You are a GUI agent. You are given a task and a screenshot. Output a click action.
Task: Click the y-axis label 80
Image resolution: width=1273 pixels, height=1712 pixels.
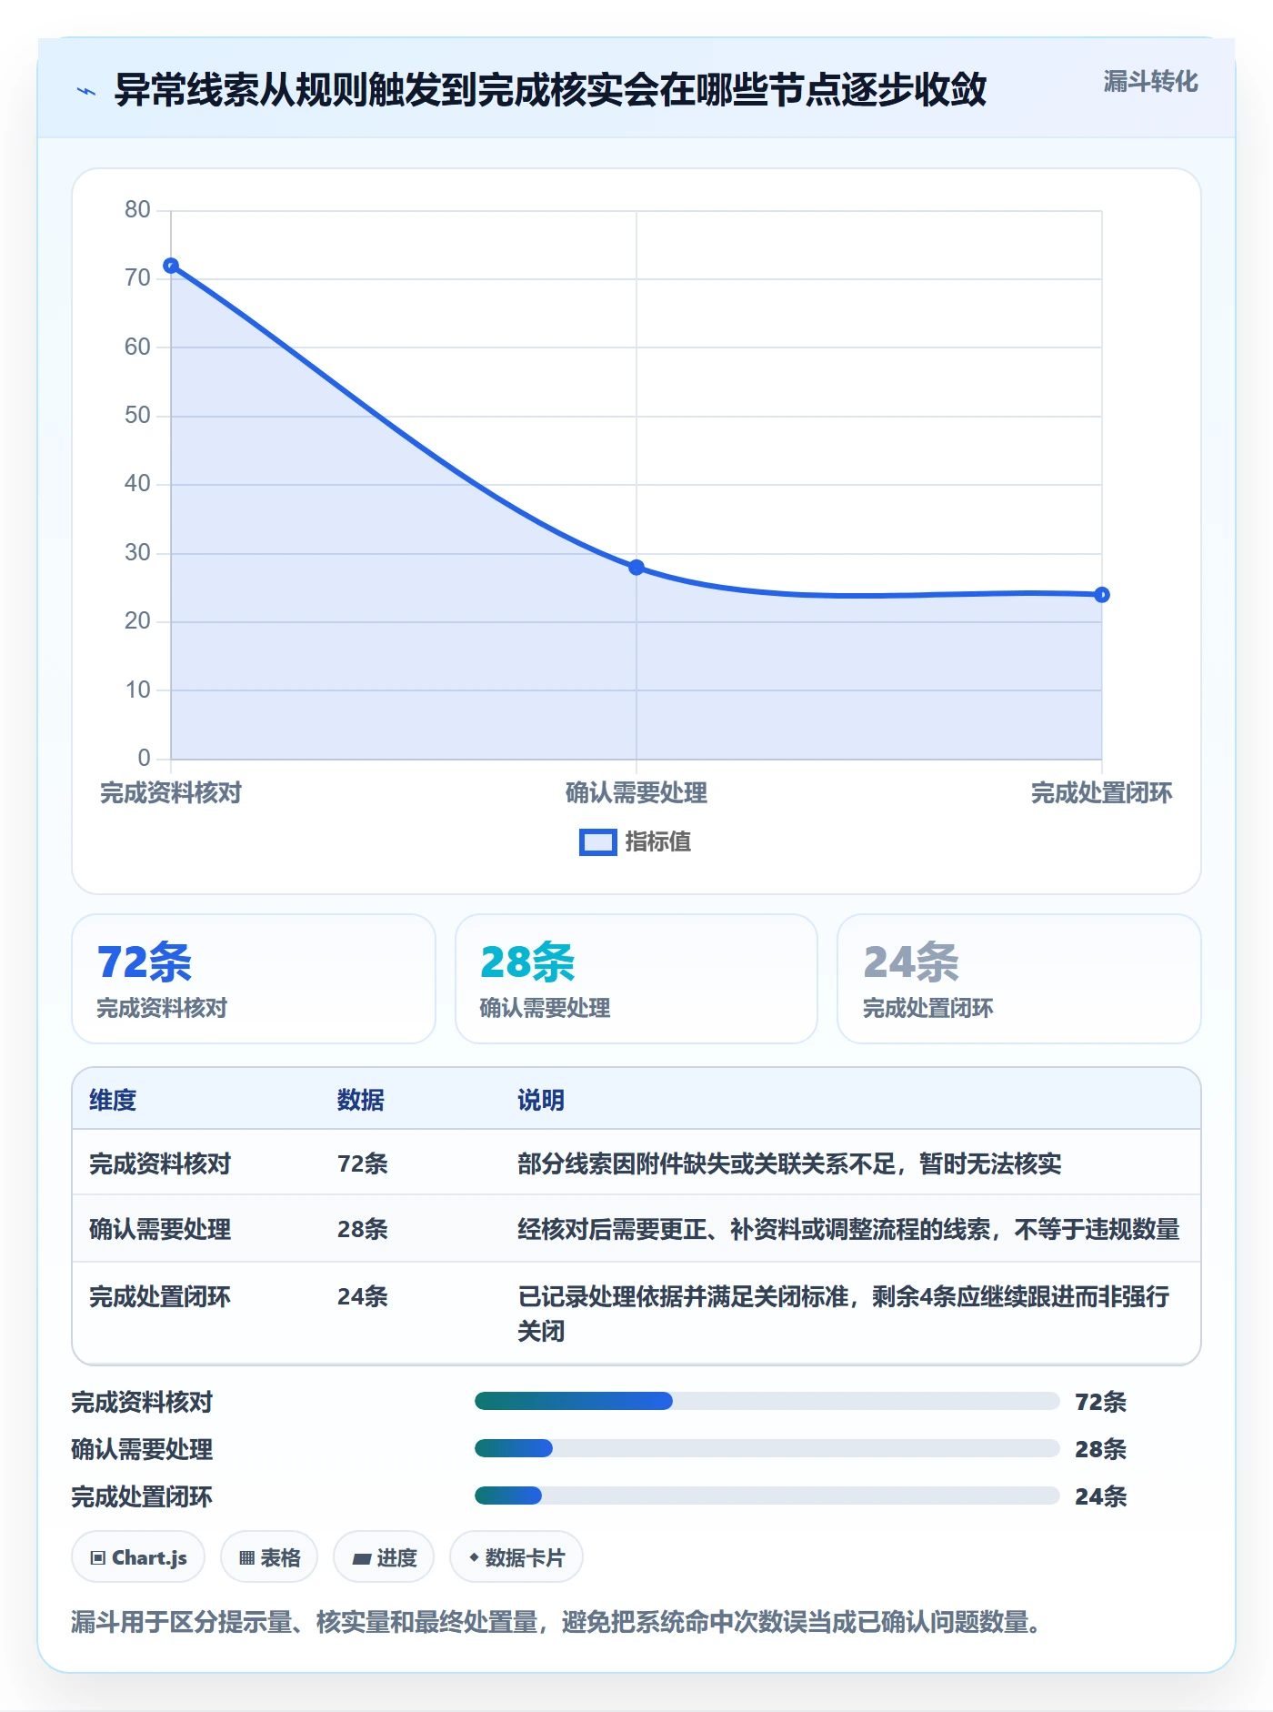click(137, 210)
